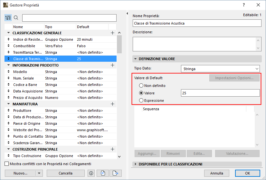Confirm with the OK button
Viewport: 266px width, 180px height.
click(x=248, y=173)
